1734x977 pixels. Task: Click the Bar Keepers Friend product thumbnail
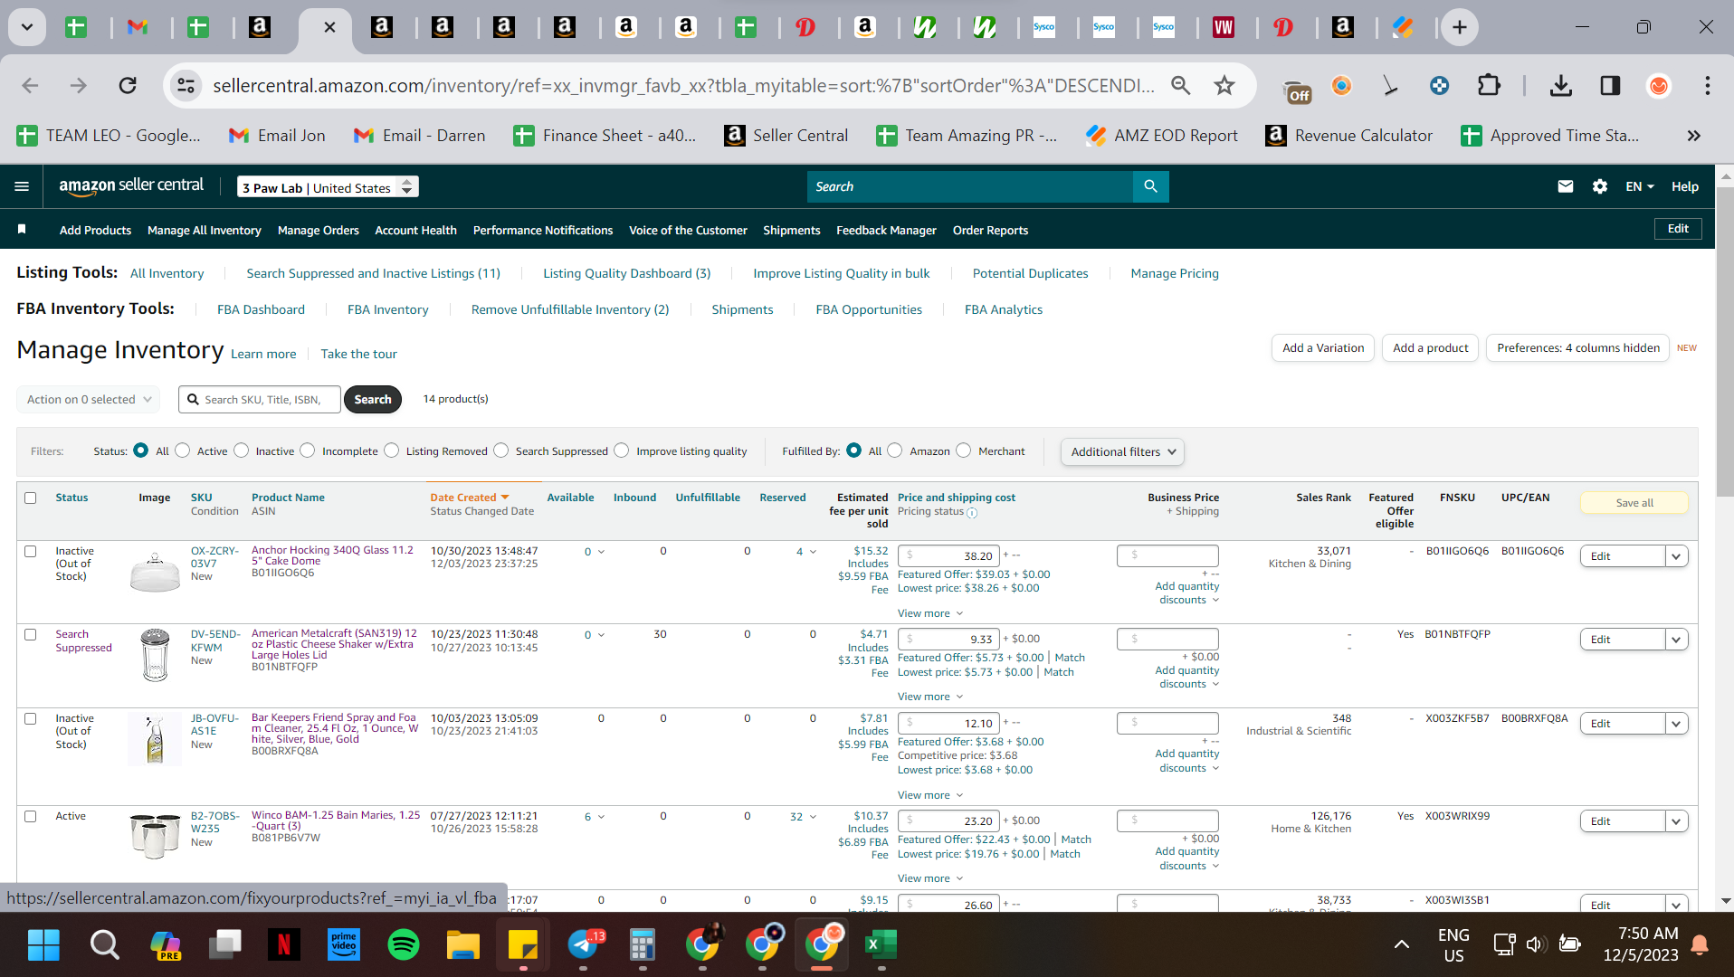155,739
